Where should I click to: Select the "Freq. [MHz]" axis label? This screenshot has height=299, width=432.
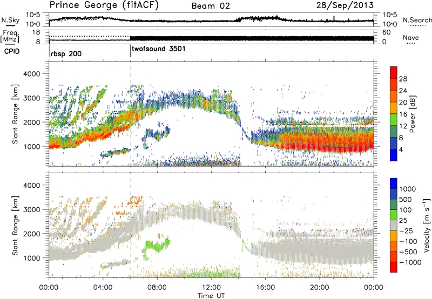click(10, 36)
